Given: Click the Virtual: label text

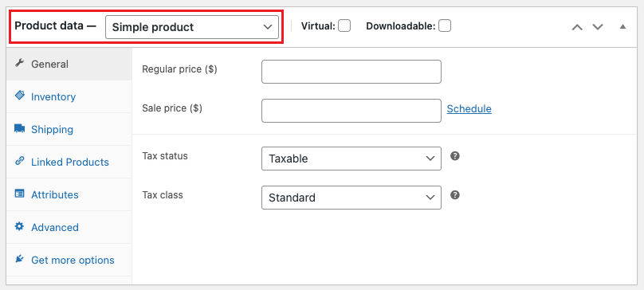Looking at the screenshot, I should (318, 26).
